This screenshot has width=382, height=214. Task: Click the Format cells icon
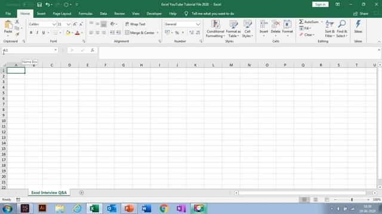click(288, 24)
